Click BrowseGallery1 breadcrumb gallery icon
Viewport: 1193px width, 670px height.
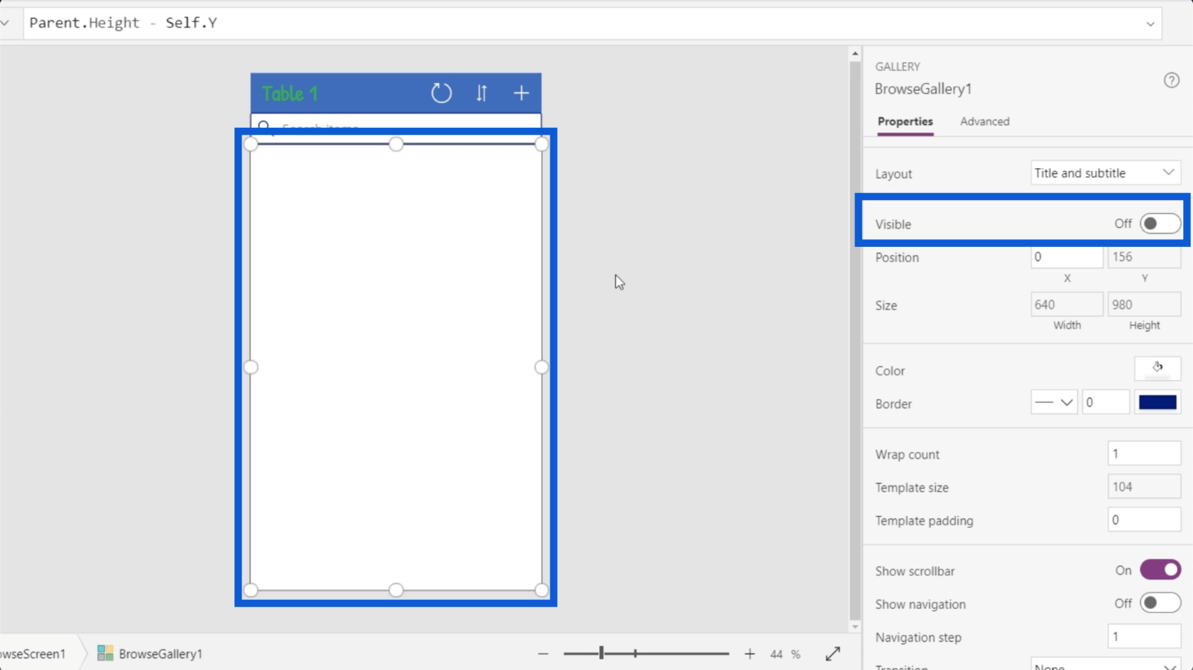(105, 653)
